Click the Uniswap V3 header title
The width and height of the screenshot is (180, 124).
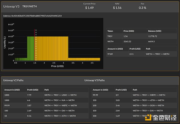[11, 6]
